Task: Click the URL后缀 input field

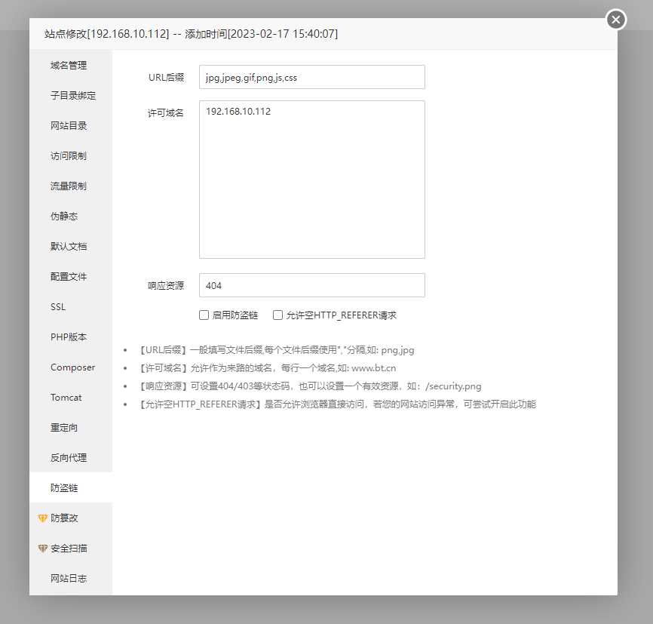Action: tap(311, 77)
